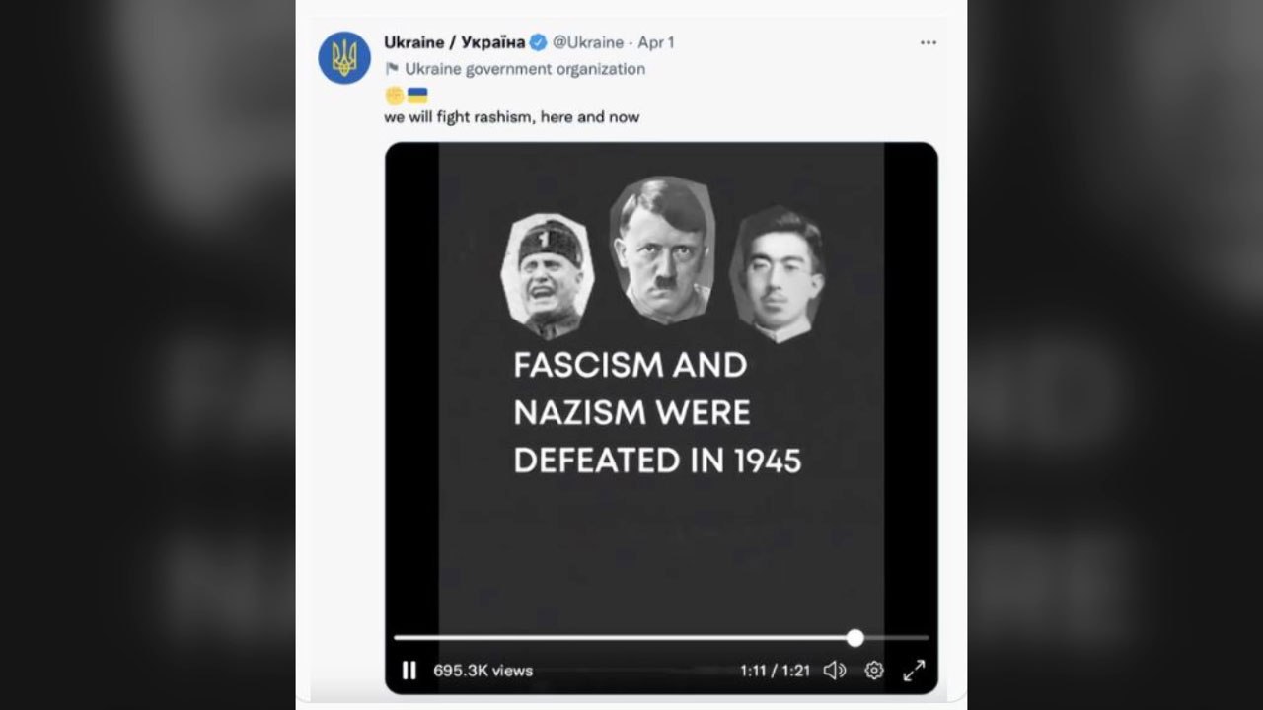Image resolution: width=1263 pixels, height=710 pixels.
Task: Click the flag icon beside the organization label
Action: click(x=392, y=69)
